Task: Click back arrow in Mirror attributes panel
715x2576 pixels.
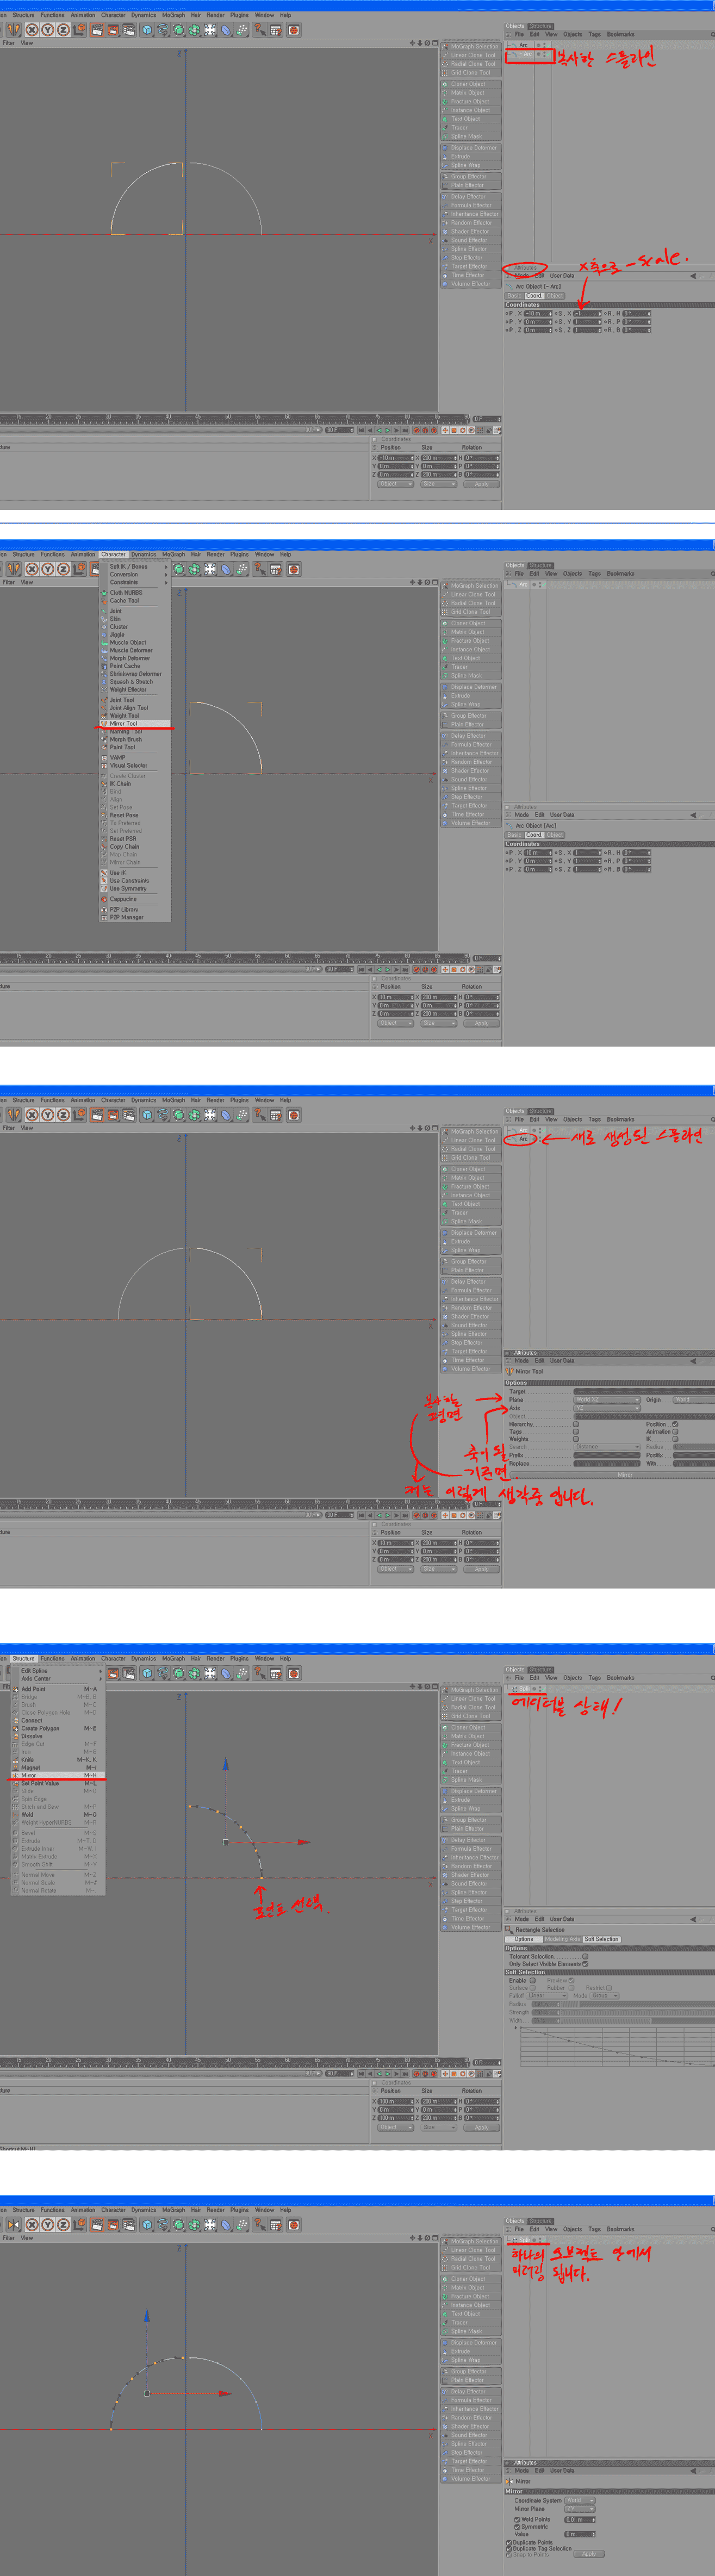Action: click(692, 2470)
